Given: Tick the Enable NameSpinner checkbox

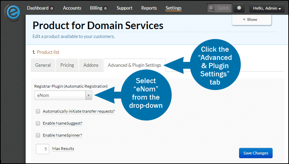Looking at the screenshot, I should coord(38,135).
